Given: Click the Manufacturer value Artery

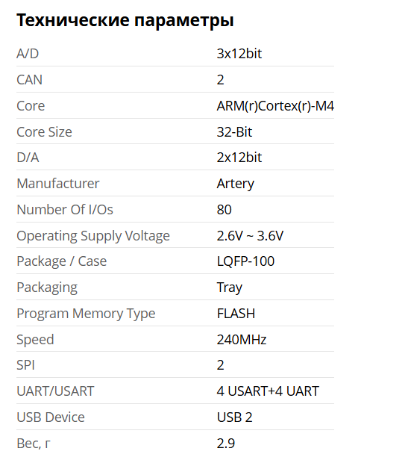Looking at the screenshot, I should pos(236,184).
